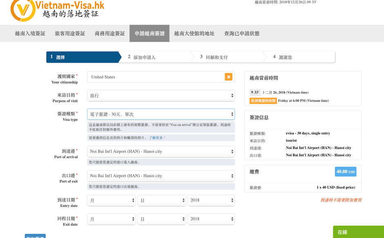Screen dimensions: 384x238
Task: Open the 越南入境簽証 menu item
Action: [30, 34]
